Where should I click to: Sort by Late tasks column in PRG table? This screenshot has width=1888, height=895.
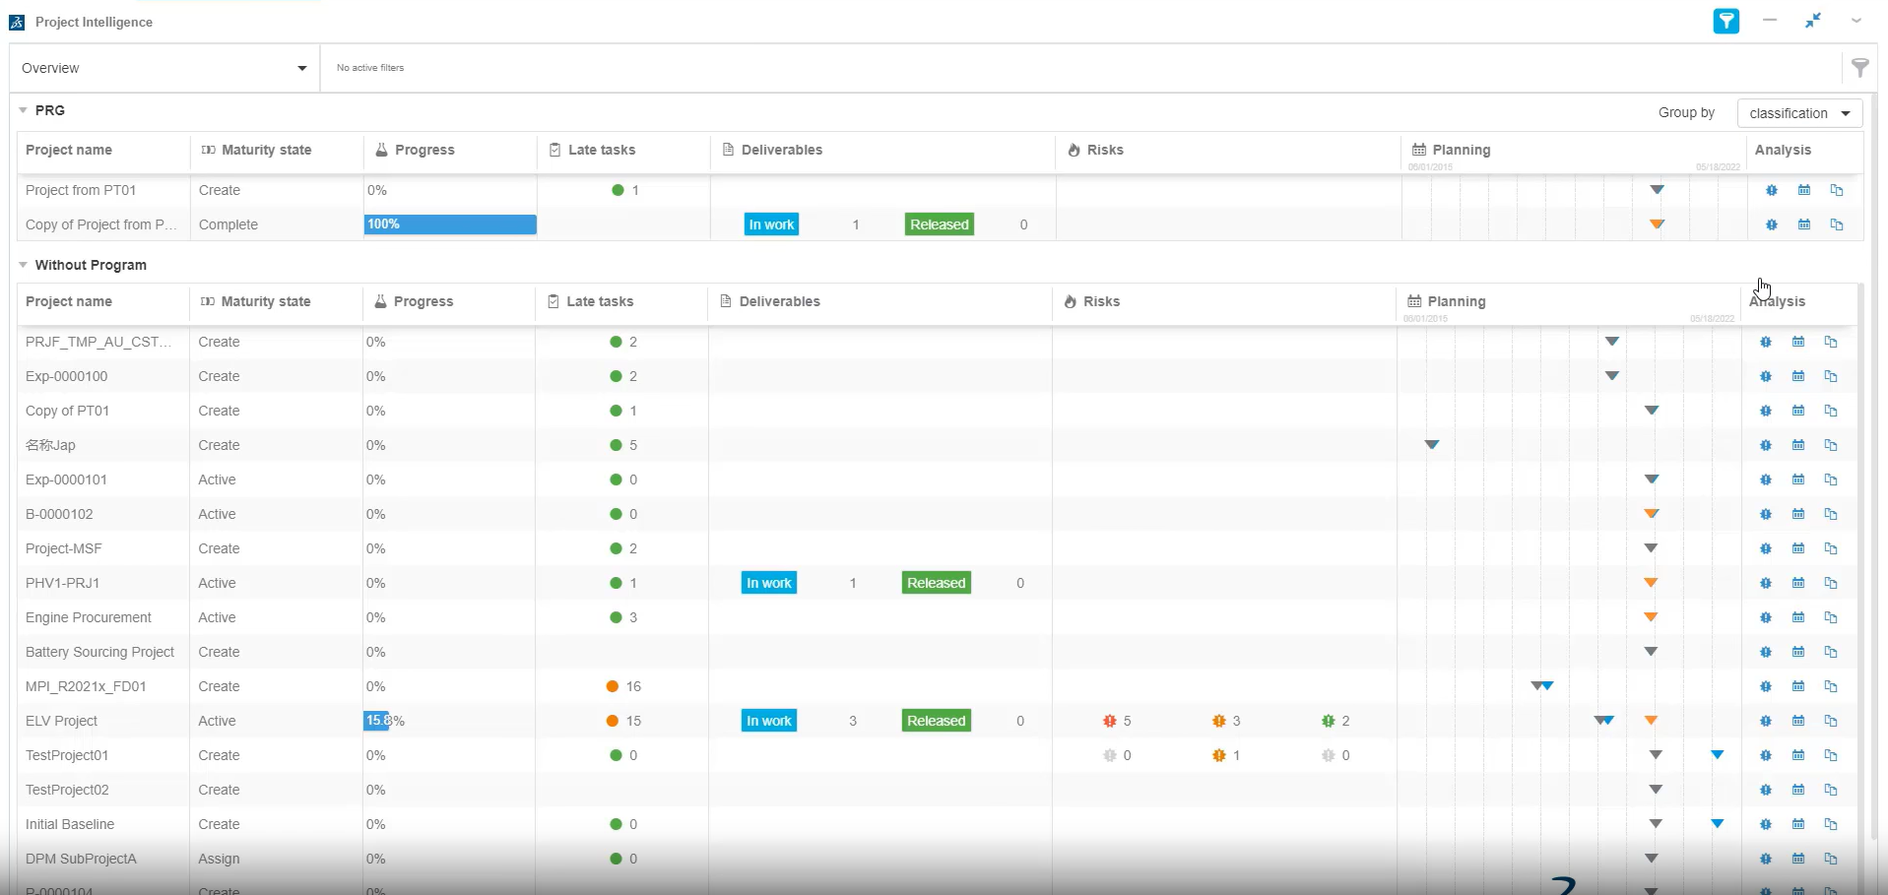tap(601, 150)
